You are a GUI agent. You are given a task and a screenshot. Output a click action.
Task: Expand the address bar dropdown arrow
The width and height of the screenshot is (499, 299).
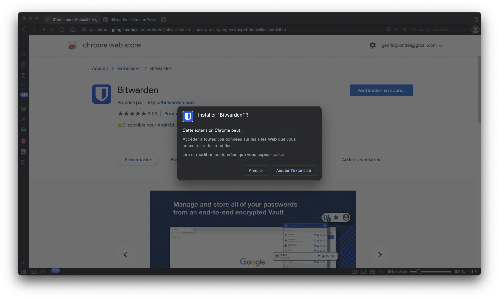(396, 30)
